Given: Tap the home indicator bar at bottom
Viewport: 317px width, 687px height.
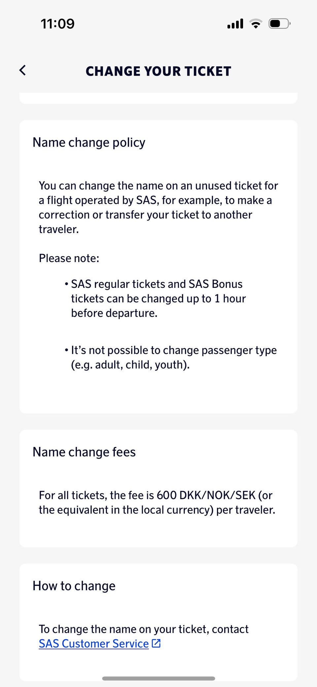Looking at the screenshot, I should click(158, 678).
